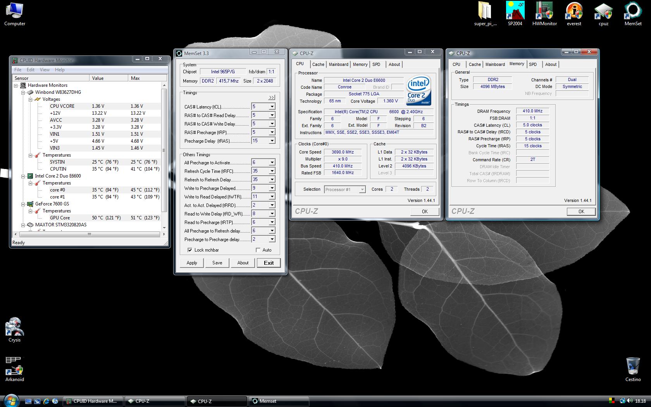Click the MemSet window title icon
Image resolution: width=651 pixels, height=407 pixels.
pyautogui.click(x=179, y=53)
